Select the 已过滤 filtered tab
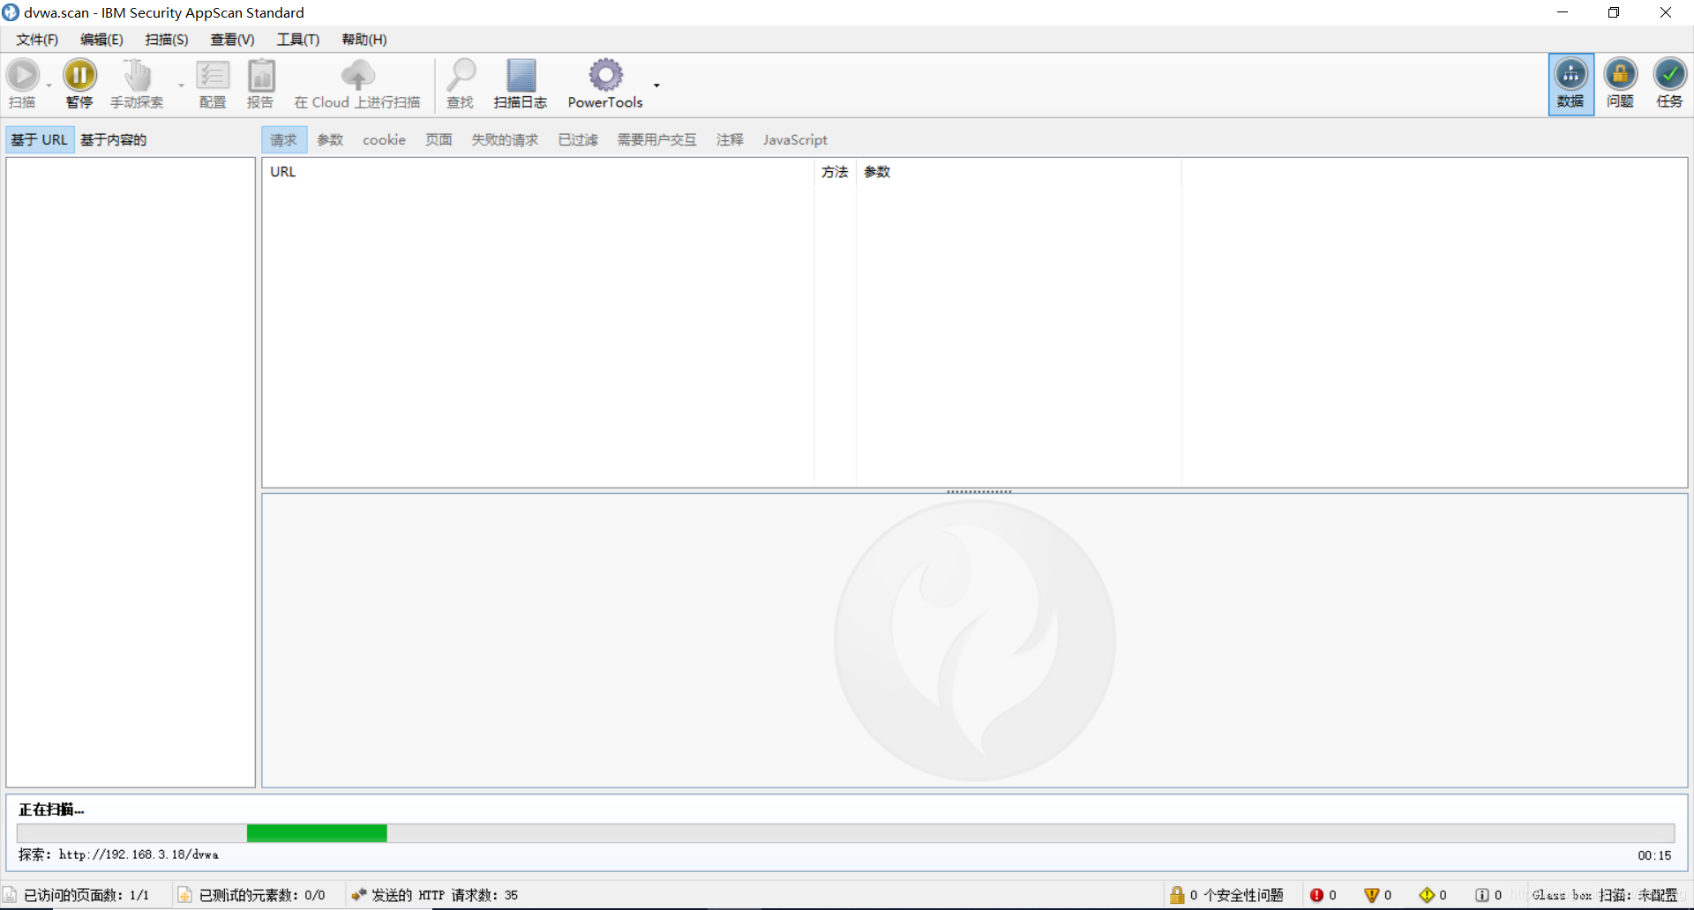 [x=578, y=139]
